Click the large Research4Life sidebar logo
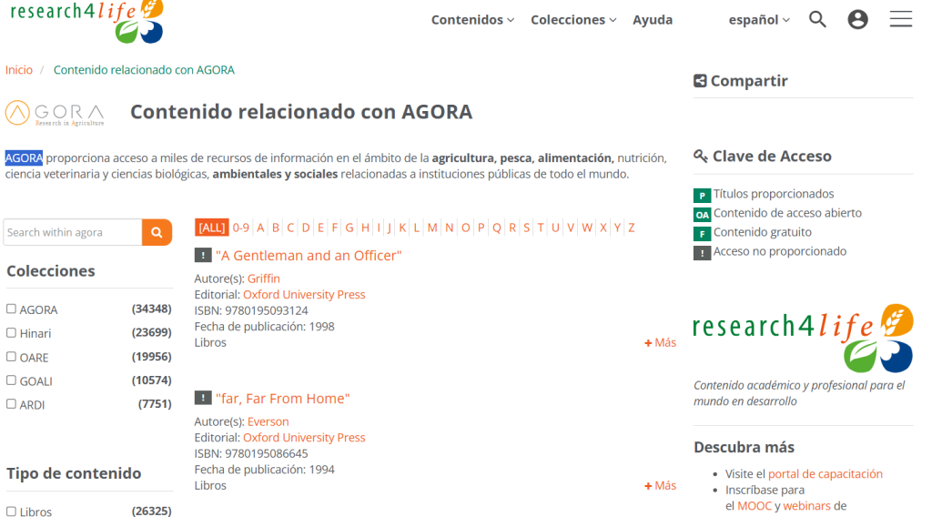Image resolution: width=932 pixels, height=517 pixels. [x=803, y=338]
